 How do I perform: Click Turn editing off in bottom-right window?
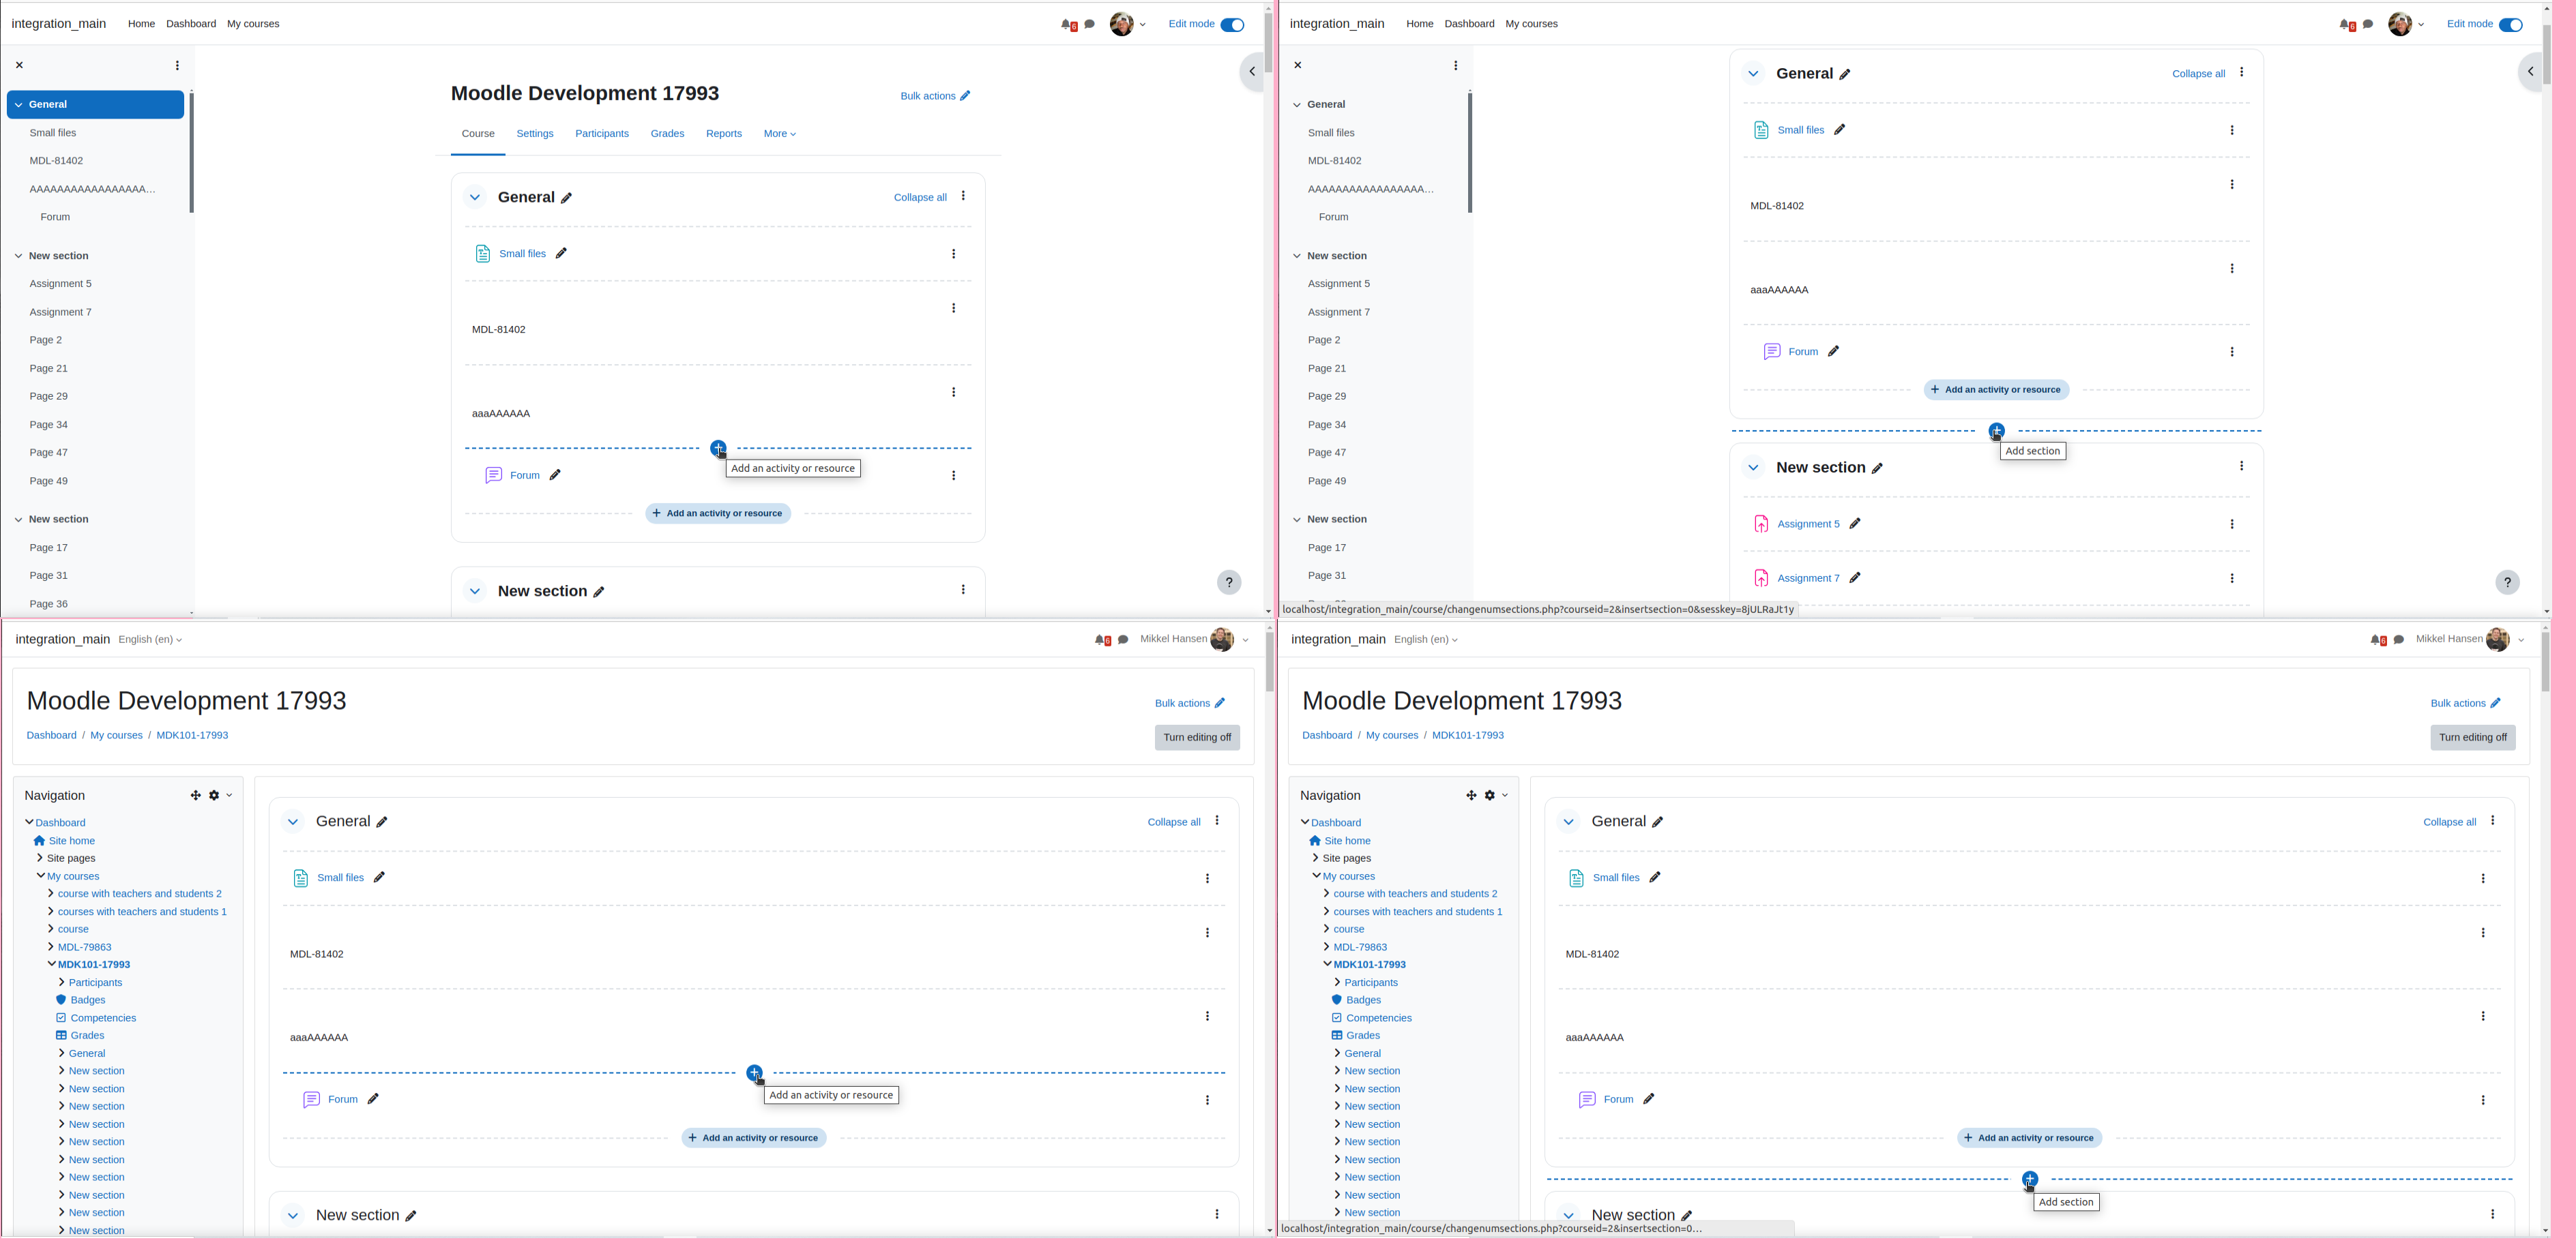click(x=2472, y=738)
